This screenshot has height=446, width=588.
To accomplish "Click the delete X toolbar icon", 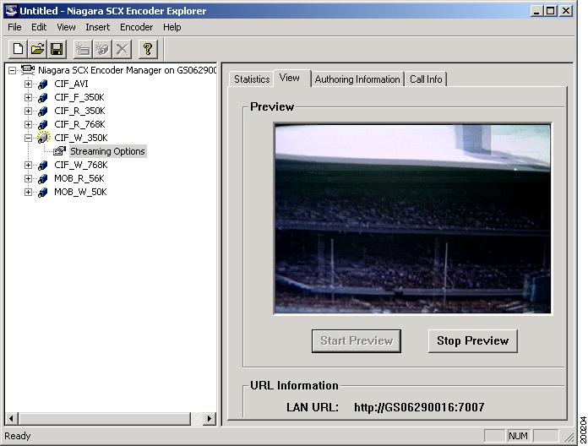I will pos(122,49).
